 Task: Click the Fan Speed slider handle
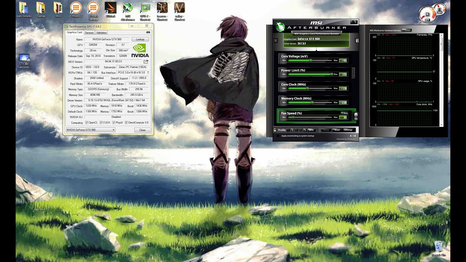click(293, 117)
